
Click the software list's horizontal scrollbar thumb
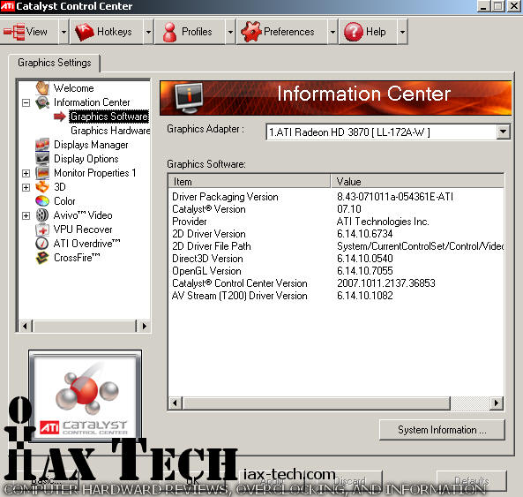316,403
